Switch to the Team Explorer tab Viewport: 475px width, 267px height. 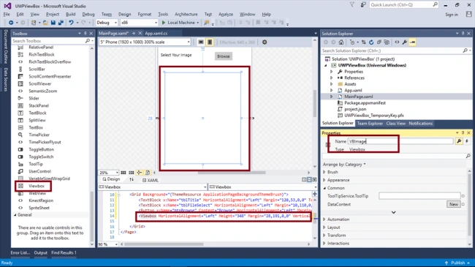[370, 124]
